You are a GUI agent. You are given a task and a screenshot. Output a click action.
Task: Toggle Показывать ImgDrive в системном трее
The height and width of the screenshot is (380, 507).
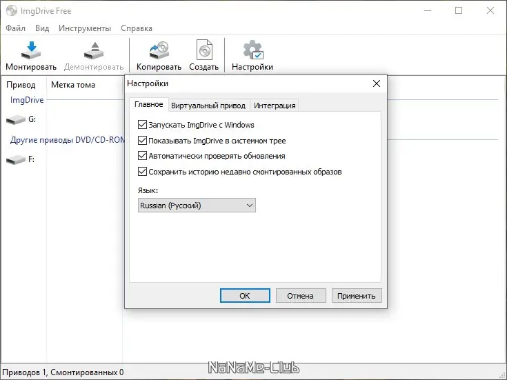point(142,141)
